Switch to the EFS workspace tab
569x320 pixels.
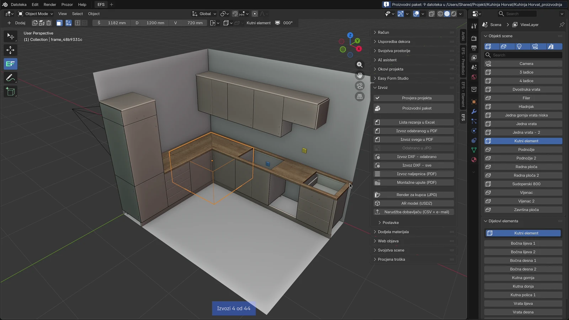tap(101, 5)
